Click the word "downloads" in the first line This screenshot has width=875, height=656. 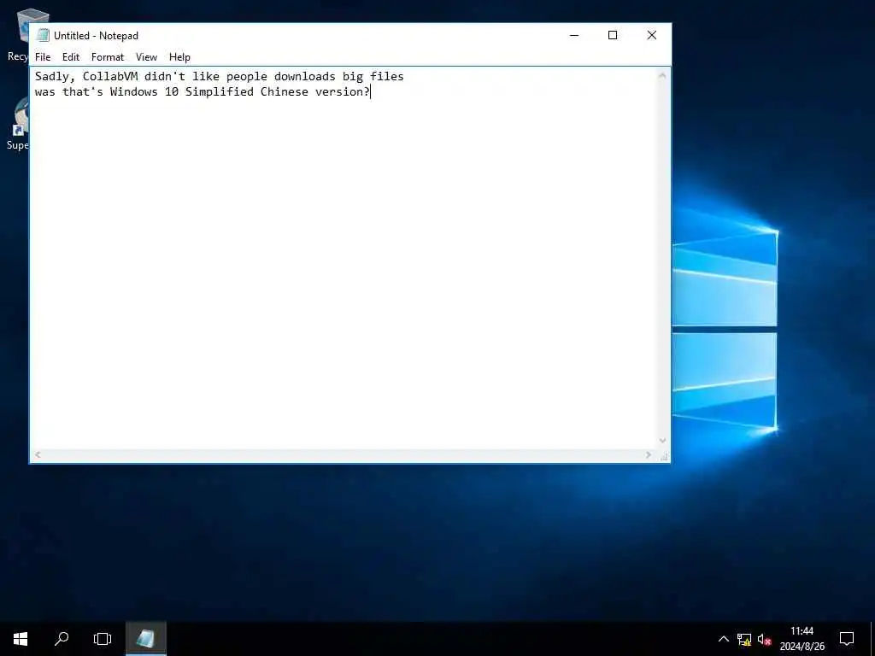305,76
